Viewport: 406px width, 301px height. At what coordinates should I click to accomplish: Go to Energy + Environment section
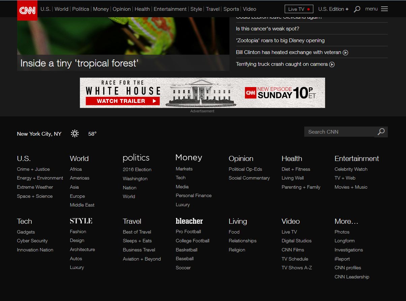point(40,178)
